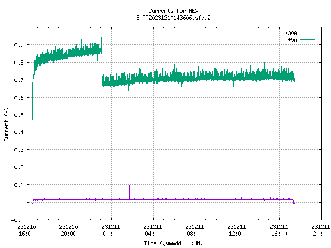Click the green trace's sharp drop near 23:00
The image size is (331, 248).
click(102, 68)
